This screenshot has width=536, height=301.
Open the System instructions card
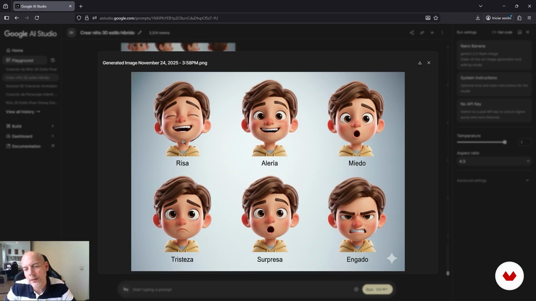(x=494, y=83)
